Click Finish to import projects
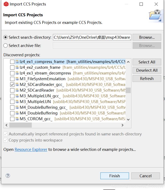Screen dimensions: 165x190 point(114,176)
